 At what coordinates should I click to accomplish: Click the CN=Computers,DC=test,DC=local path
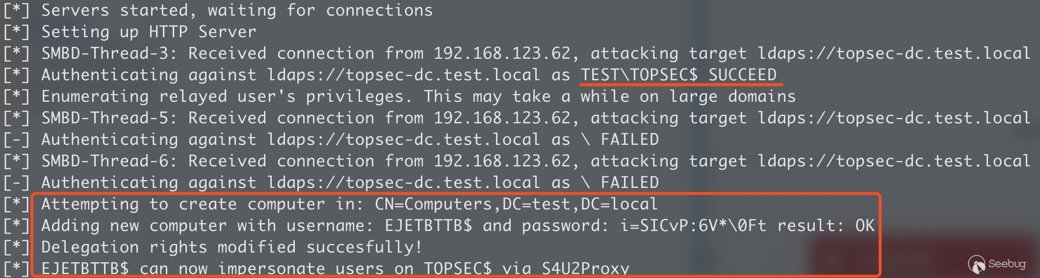516,204
